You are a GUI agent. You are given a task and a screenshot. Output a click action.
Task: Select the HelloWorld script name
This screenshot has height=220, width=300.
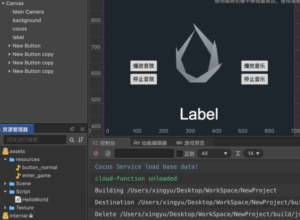coord(35,200)
